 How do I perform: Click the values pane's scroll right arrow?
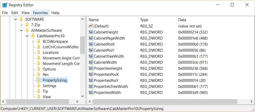coord(251,102)
